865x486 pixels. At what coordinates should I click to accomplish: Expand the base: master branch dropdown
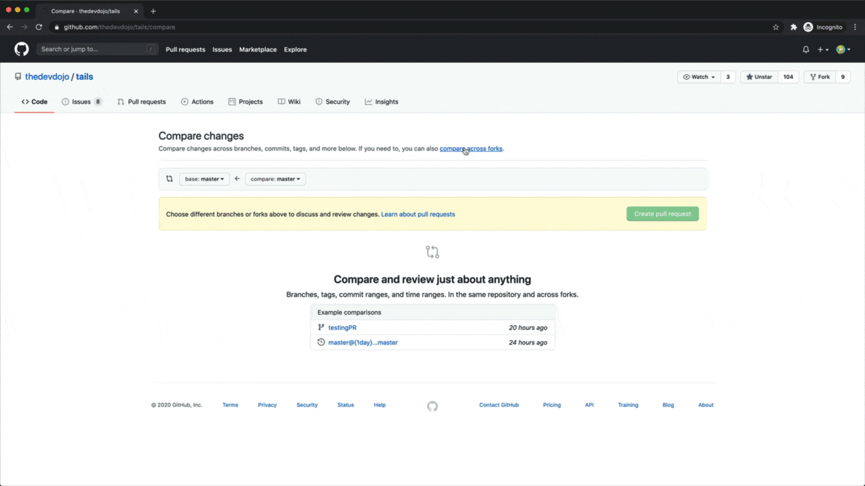click(x=204, y=179)
